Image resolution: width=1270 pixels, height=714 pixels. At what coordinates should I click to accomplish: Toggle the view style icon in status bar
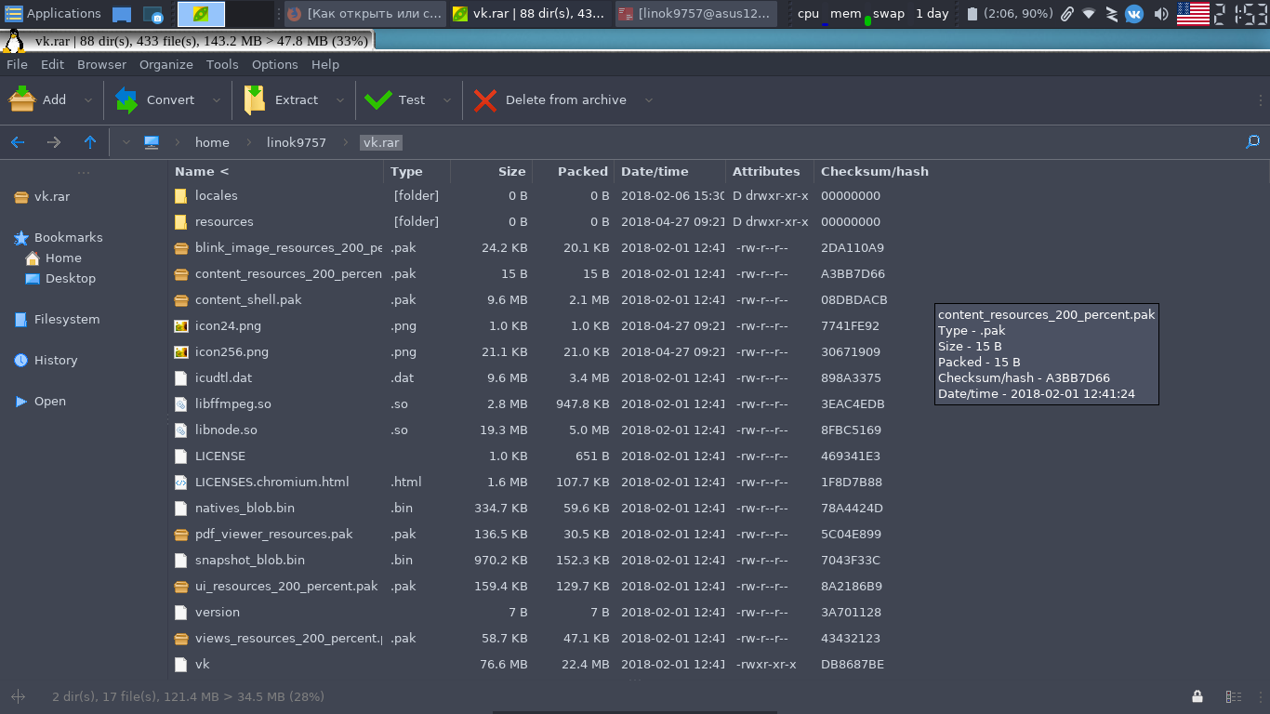coord(1234,696)
